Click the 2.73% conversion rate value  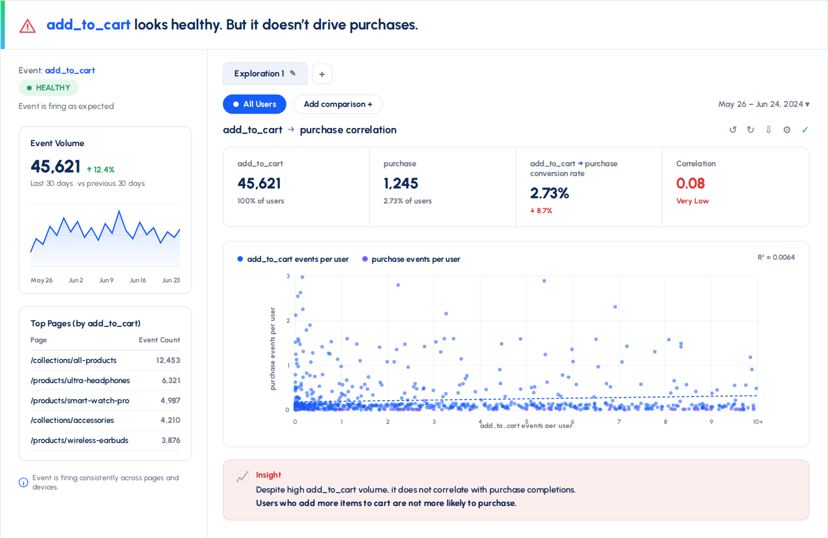[x=549, y=193]
